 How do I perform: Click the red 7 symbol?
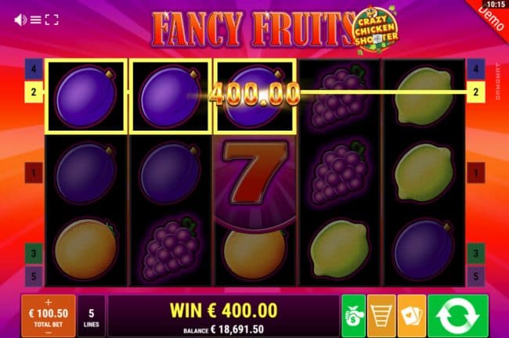254,175
